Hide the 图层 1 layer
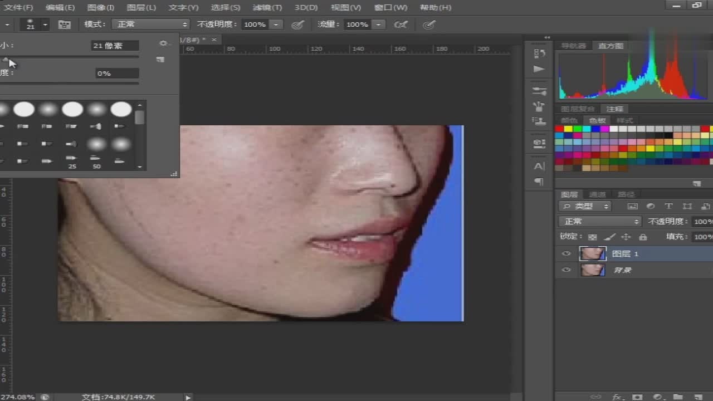This screenshot has height=401, width=713. coord(567,253)
